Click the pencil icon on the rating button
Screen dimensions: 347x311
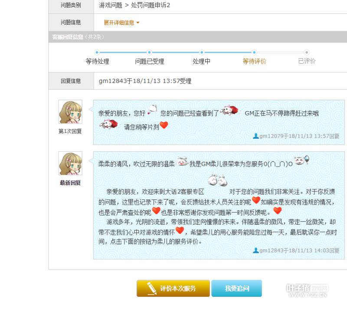pyautogui.click(x=151, y=288)
